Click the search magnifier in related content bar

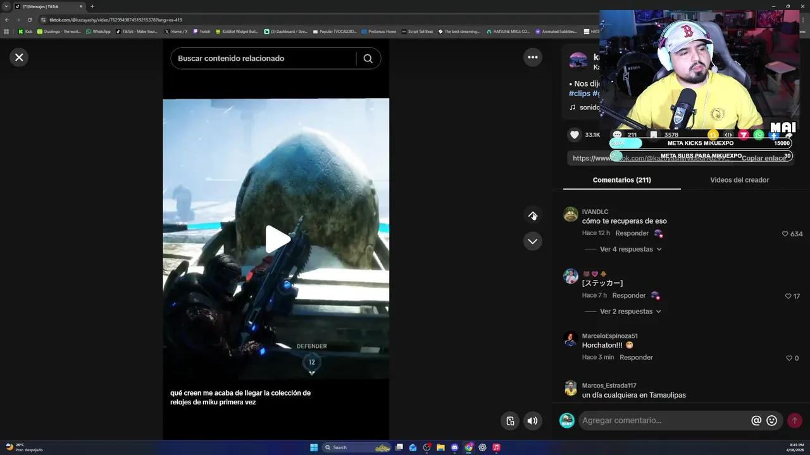pyautogui.click(x=368, y=58)
